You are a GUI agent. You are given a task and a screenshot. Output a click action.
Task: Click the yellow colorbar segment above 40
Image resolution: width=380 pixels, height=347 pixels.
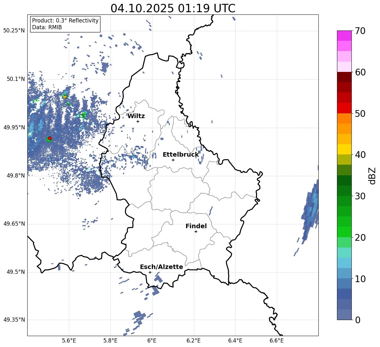[x=344, y=149]
